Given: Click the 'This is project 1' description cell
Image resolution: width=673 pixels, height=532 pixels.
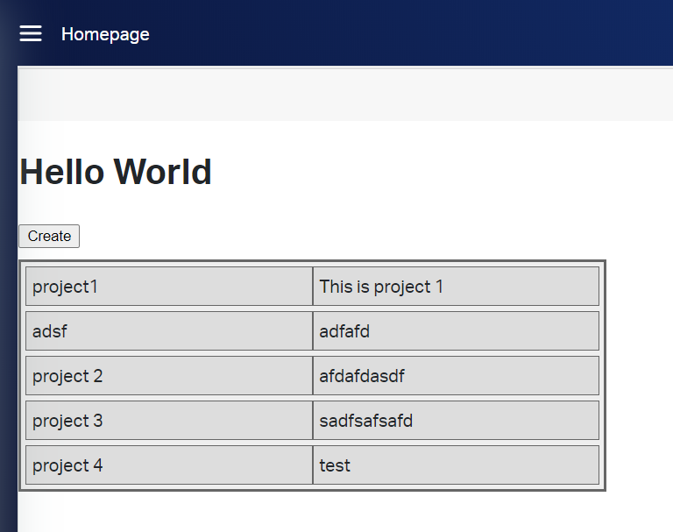Looking at the screenshot, I should [456, 287].
